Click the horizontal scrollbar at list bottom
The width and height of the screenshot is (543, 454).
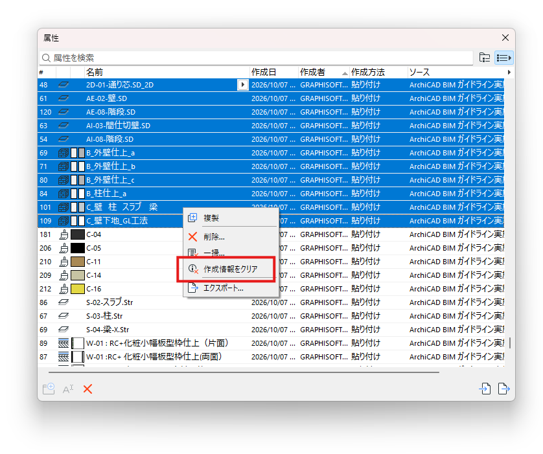(x=244, y=372)
